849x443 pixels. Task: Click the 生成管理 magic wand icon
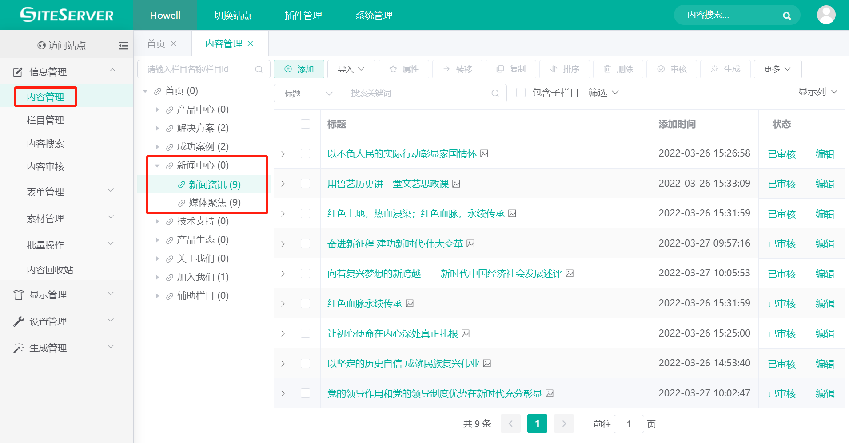click(x=18, y=348)
